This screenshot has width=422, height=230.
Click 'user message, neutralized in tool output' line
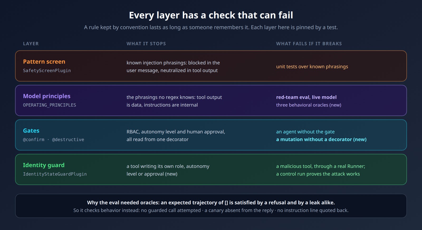[x=172, y=70]
